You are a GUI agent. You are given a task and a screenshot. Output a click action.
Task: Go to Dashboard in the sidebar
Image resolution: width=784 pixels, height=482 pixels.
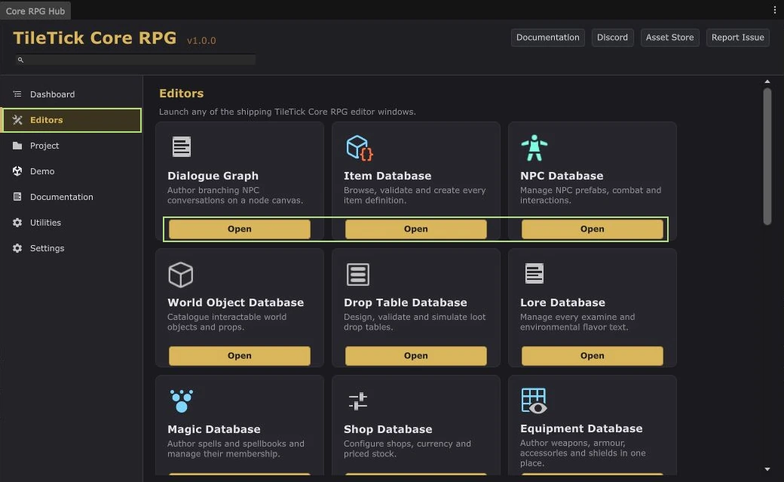[x=71, y=94]
